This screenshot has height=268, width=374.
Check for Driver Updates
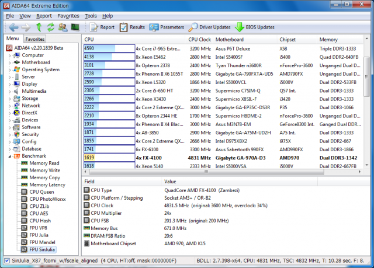pos(209,27)
